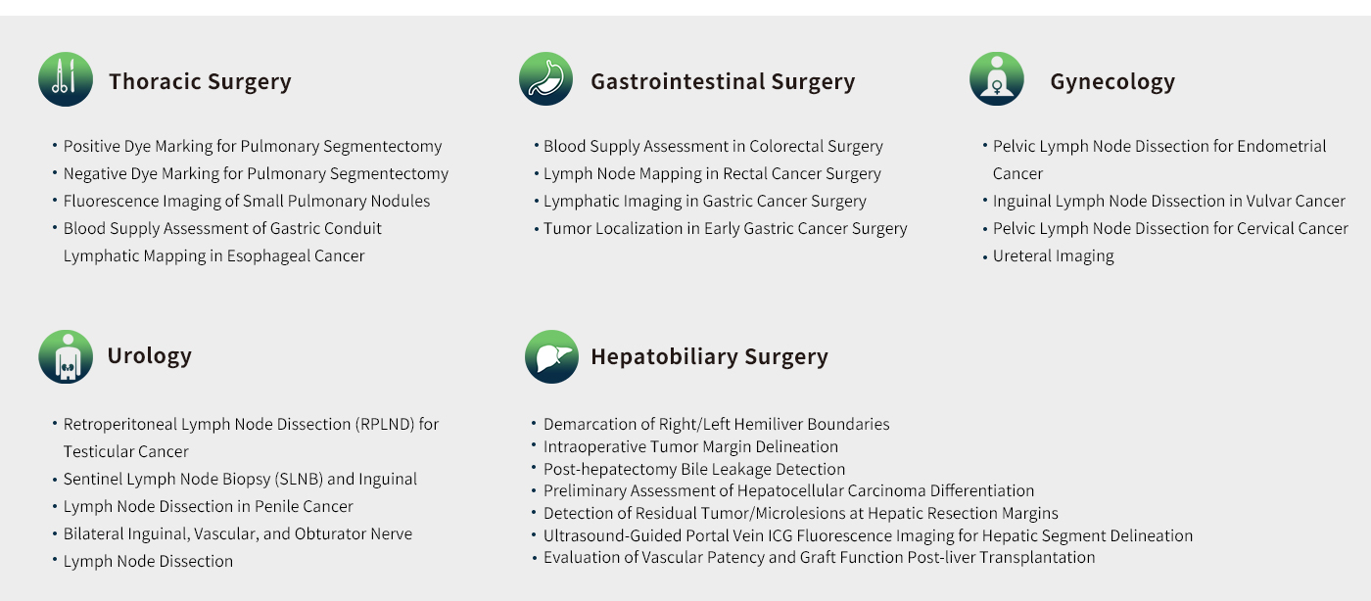Select the Hepatobiliary Surgery heading
Screen dimensions: 1371x601
click(709, 356)
